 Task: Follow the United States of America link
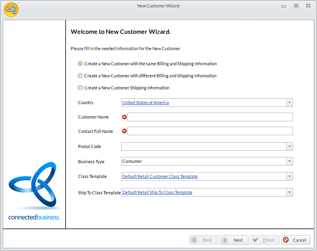[x=146, y=103]
